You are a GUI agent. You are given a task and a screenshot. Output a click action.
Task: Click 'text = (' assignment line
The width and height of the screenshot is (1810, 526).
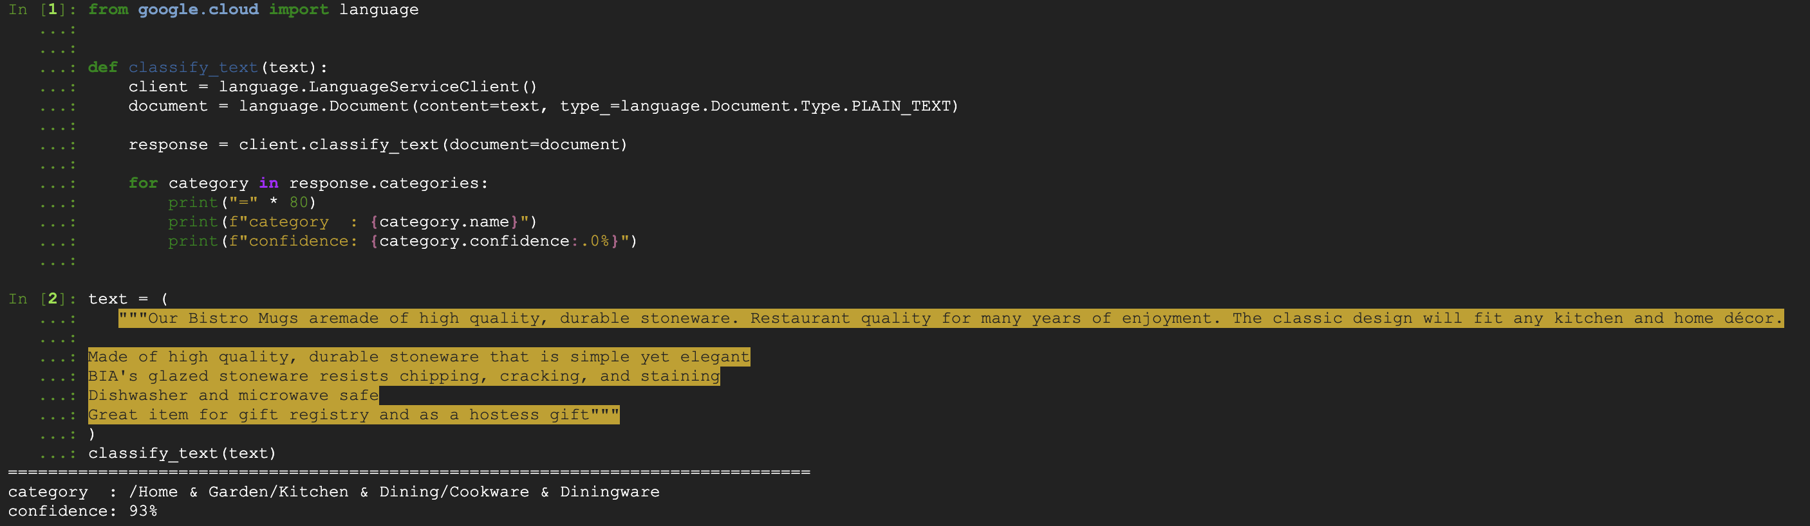[128, 299]
